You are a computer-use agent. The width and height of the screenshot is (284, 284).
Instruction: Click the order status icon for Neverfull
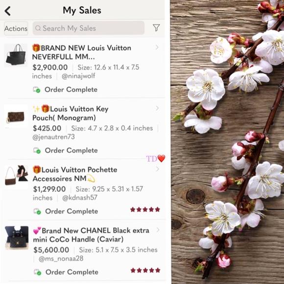[x=37, y=90]
